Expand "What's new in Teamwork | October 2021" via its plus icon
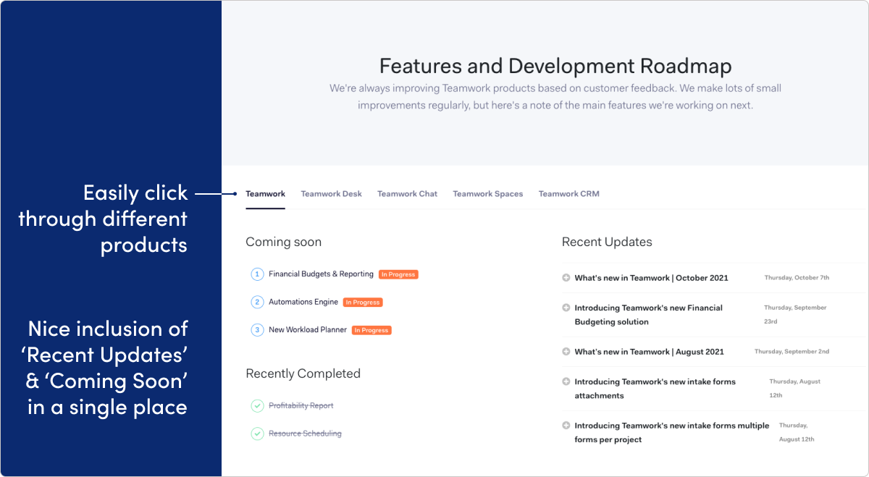The height and width of the screenshot is (477, 869). 566,277
